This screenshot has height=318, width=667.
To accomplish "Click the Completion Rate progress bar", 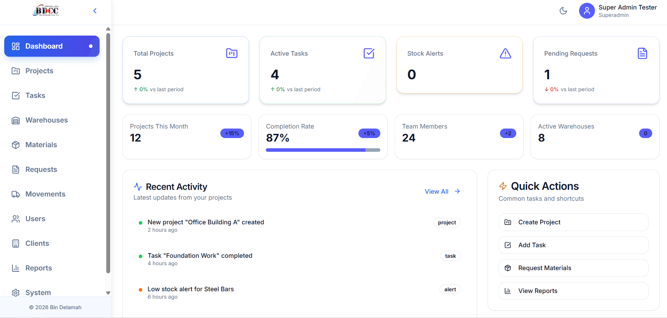I will pyautogui.click(x=323, y=150).
